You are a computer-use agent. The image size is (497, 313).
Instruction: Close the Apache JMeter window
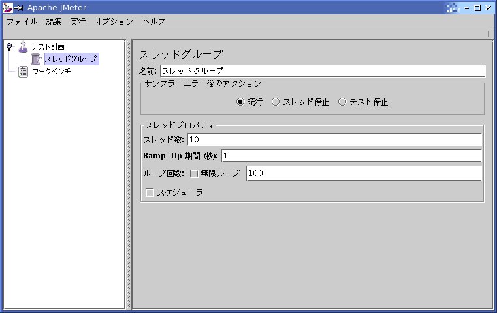pos(488,8)
